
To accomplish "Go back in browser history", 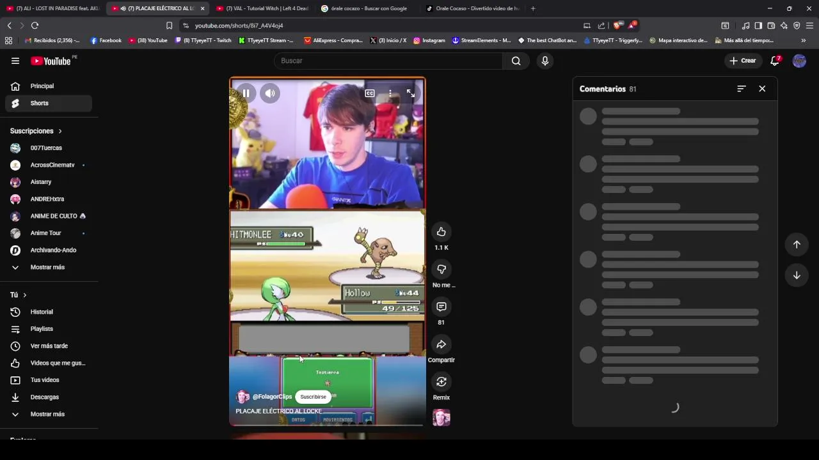I will pyautogui.click(x=9, y=26).
